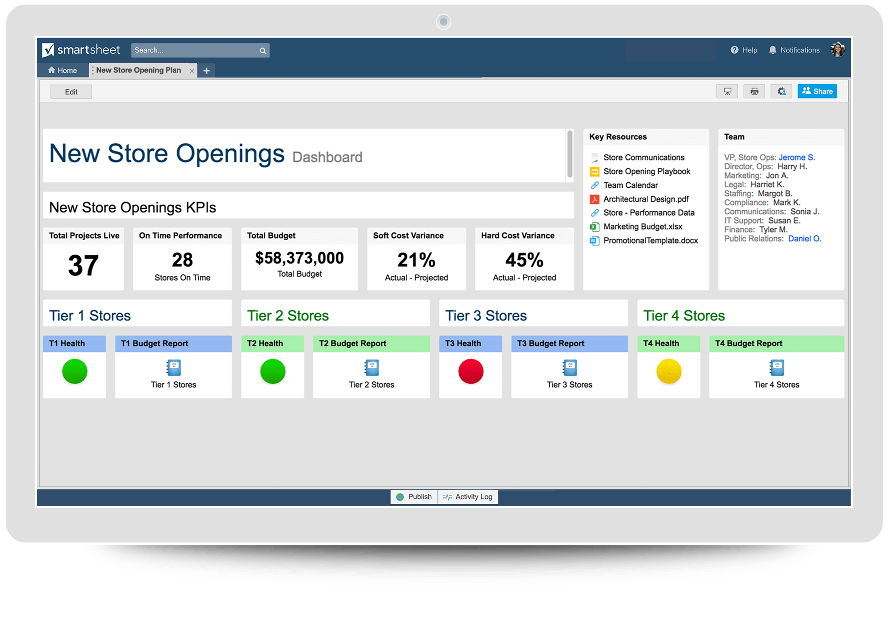
Task: Share the dashboard with the Share button
Action: tap(817, 91)
